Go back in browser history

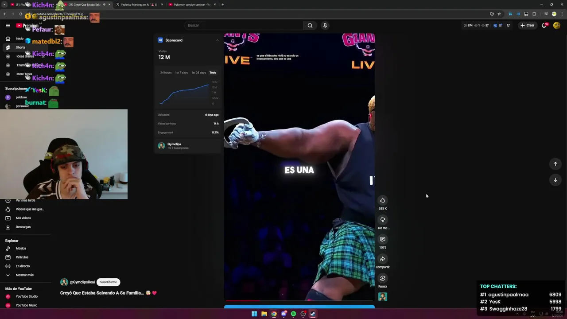(x=5, y=14)
